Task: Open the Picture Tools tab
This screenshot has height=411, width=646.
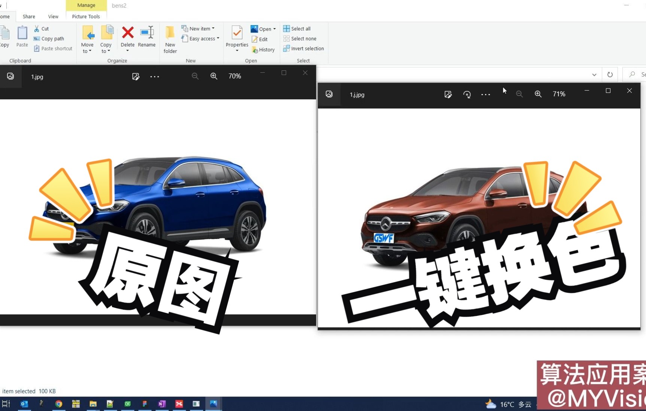Action: click(x=86, y=16)
